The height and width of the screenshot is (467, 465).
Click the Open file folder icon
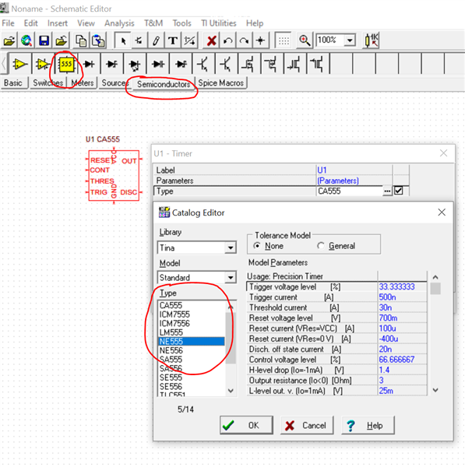(x=9, y=40)
